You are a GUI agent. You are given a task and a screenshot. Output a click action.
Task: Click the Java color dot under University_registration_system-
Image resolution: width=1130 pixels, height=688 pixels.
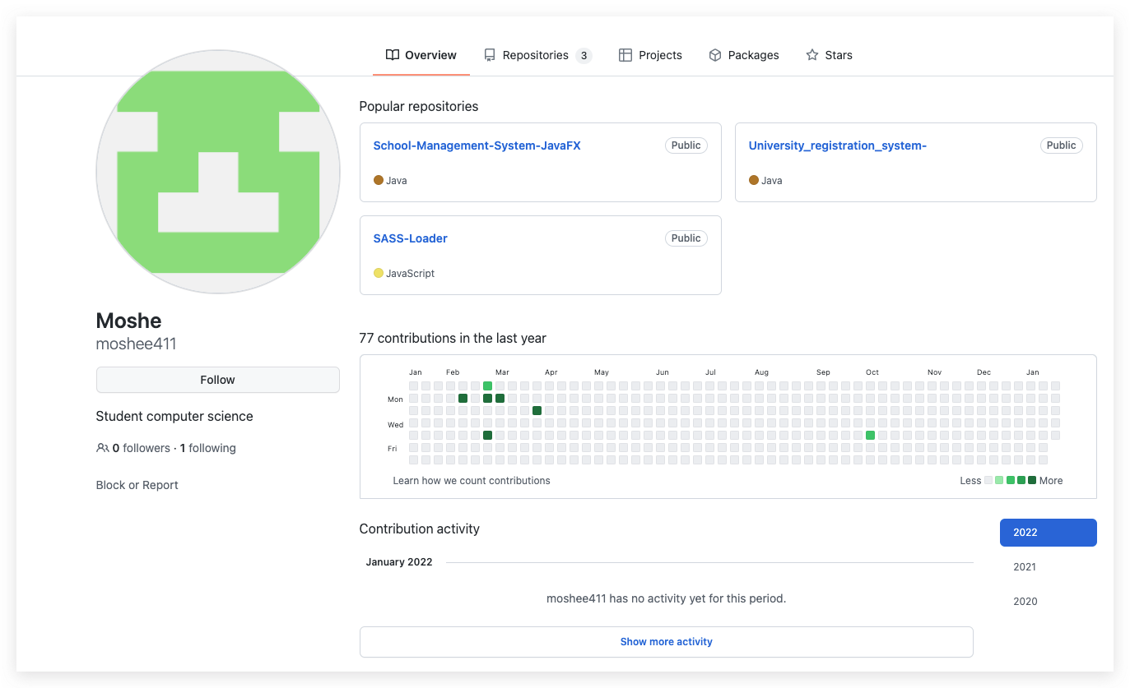click(754, 180)
